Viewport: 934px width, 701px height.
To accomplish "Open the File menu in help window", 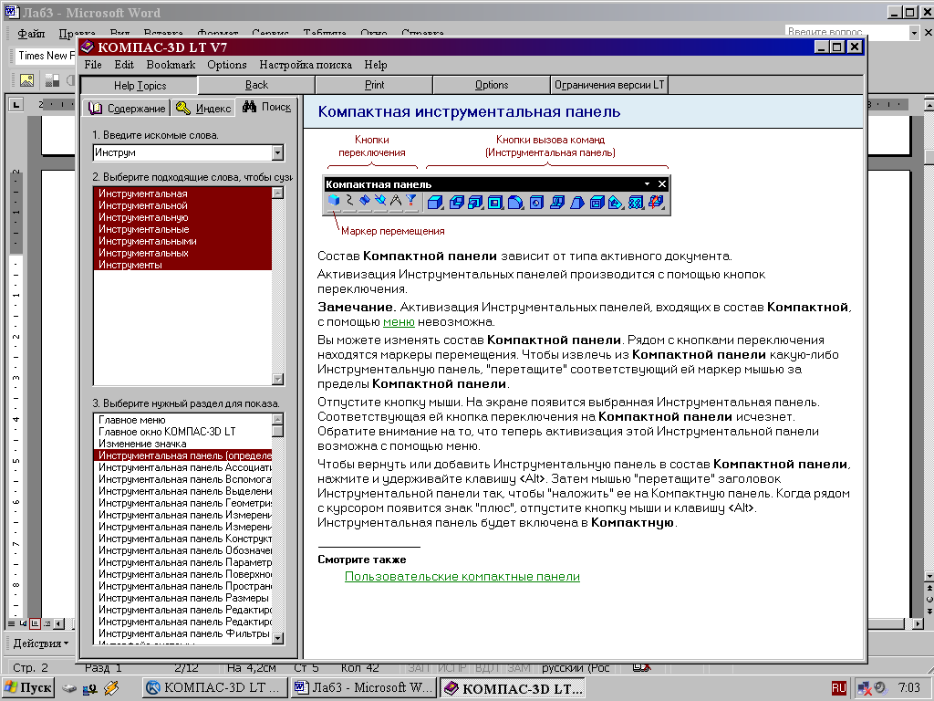I will coord(93,65).
